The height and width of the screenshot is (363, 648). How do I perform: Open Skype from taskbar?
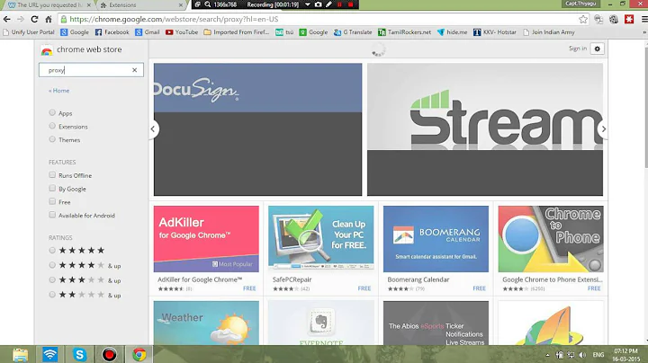79,354
